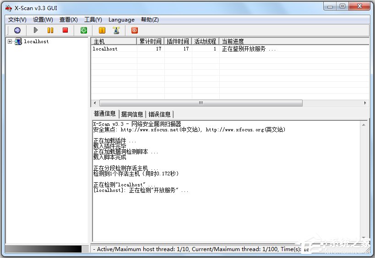Viewport: 375px width, 258px height.
Task: Click the horizontal scrollbar left arrow
Action: coord(95,103)
